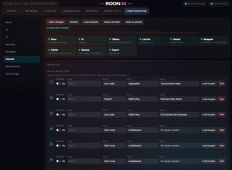232x170 pixels.
Task: Click Back to playlist
Action: pyautogui.click(x=134, y=22)
